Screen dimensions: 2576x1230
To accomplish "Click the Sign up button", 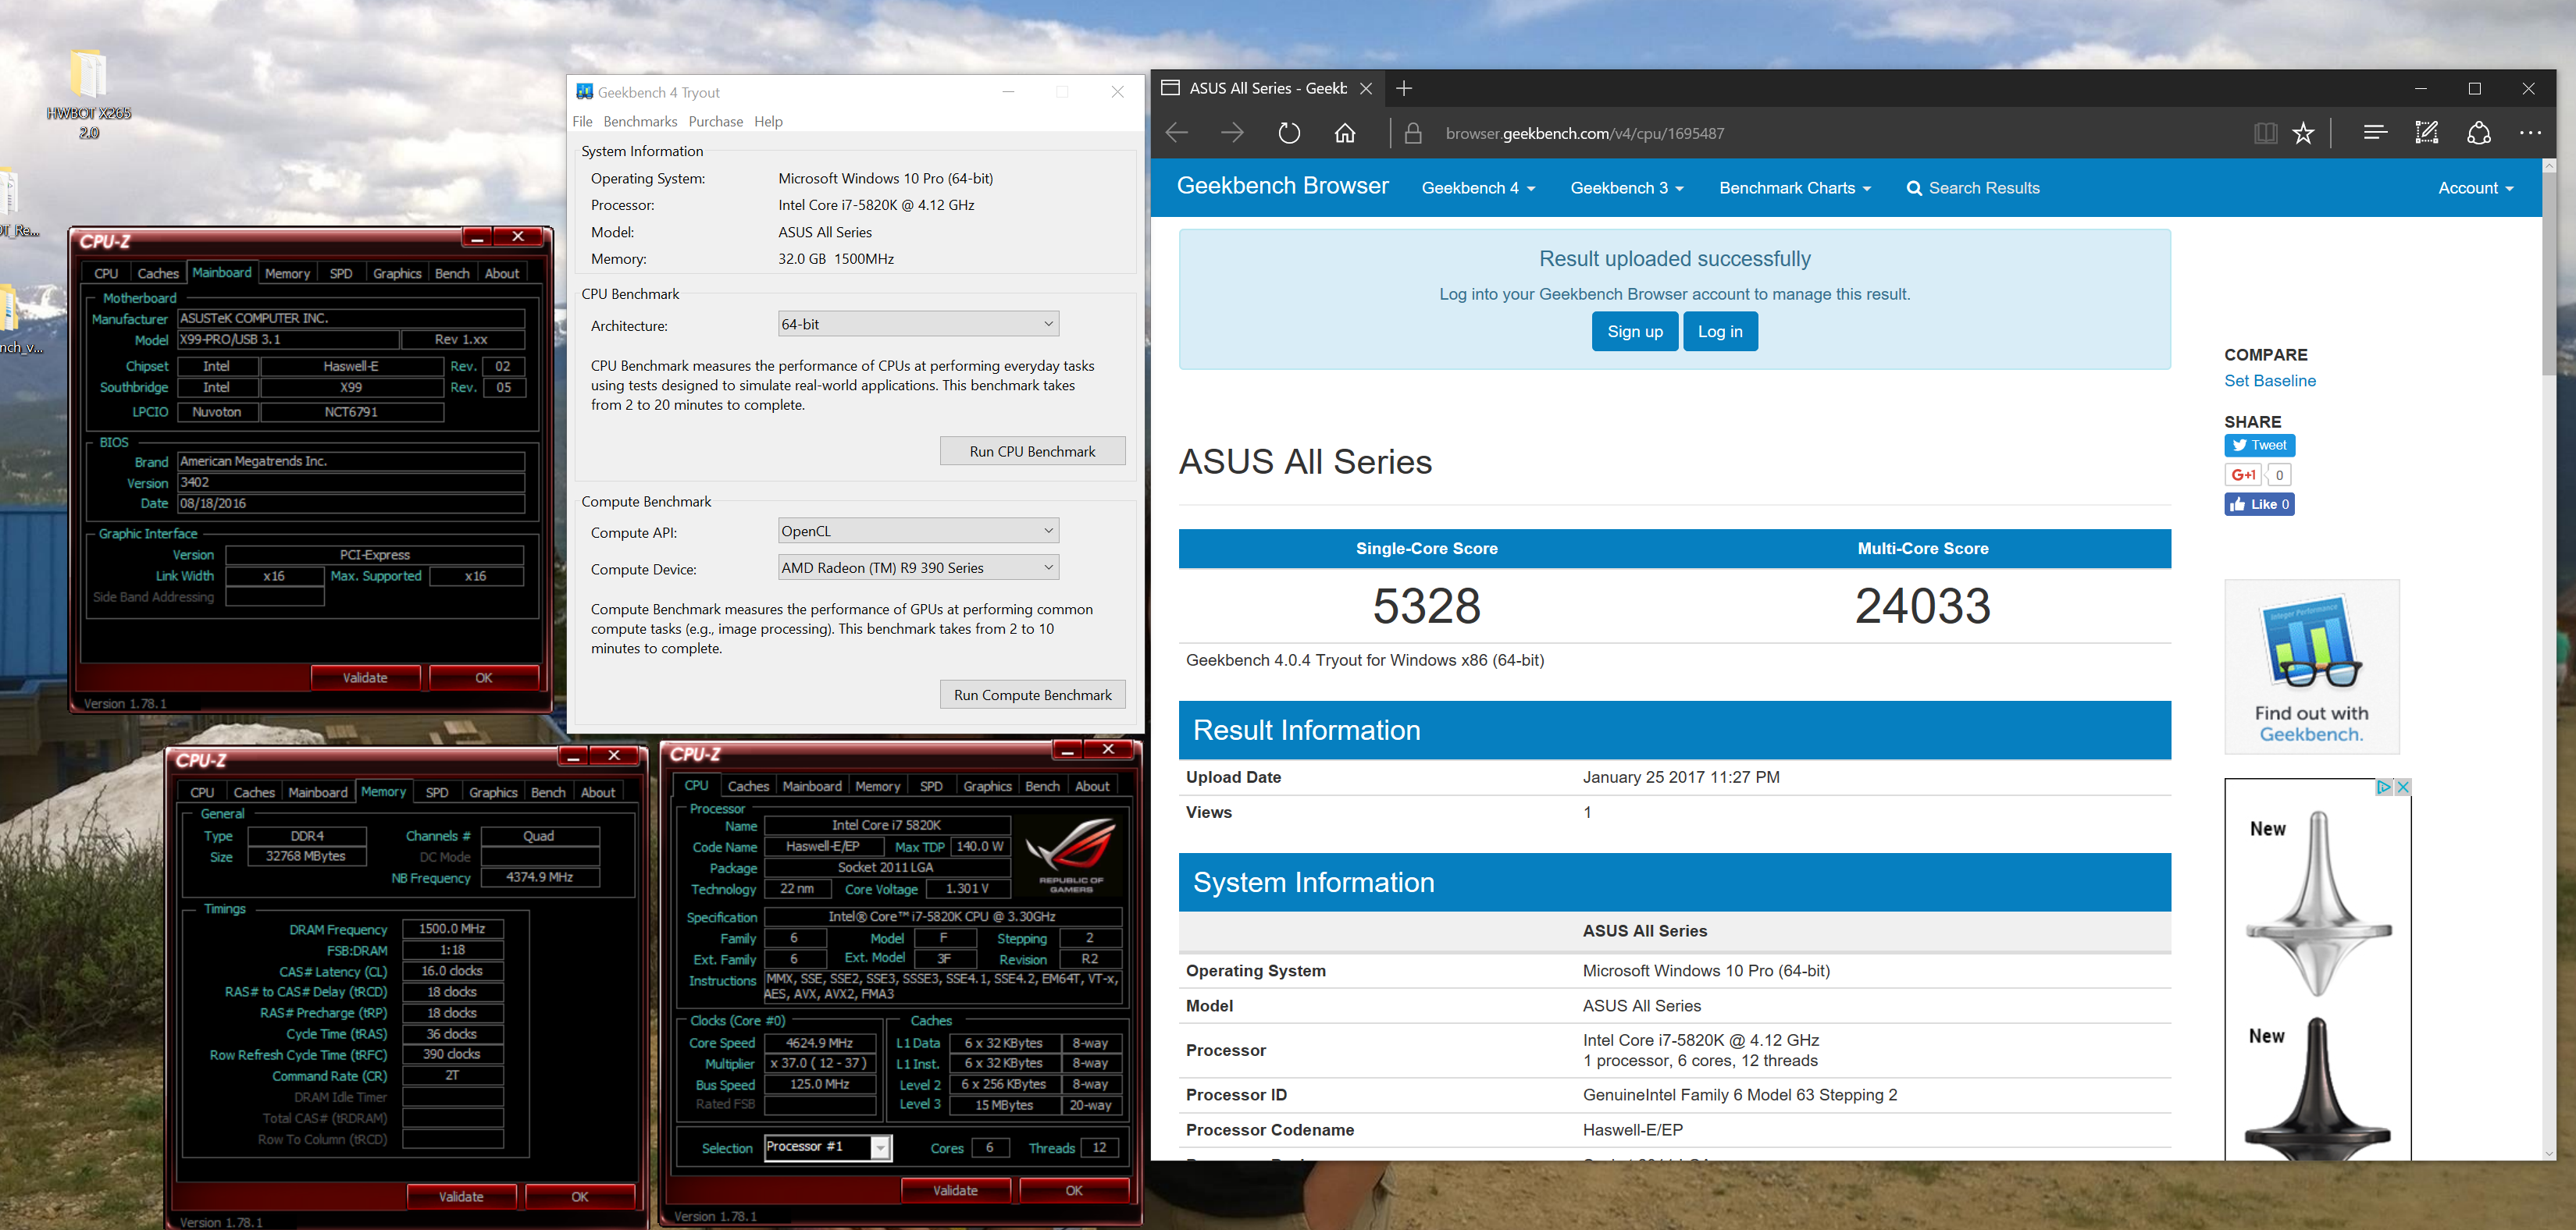I will click(x=1635, y=332).
